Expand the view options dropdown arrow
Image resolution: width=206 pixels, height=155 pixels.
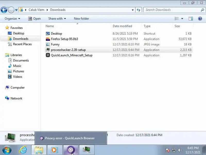[182, 19]
